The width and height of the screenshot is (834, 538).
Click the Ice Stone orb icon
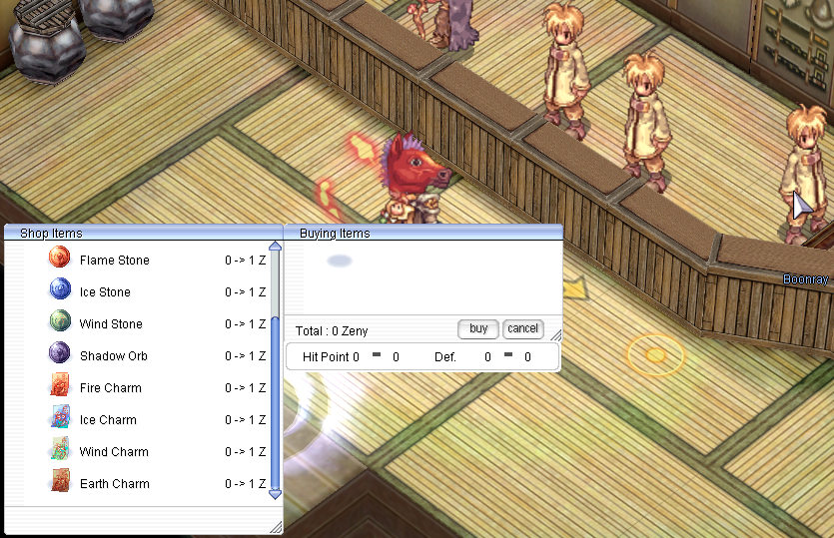click(x=60, y=291)
